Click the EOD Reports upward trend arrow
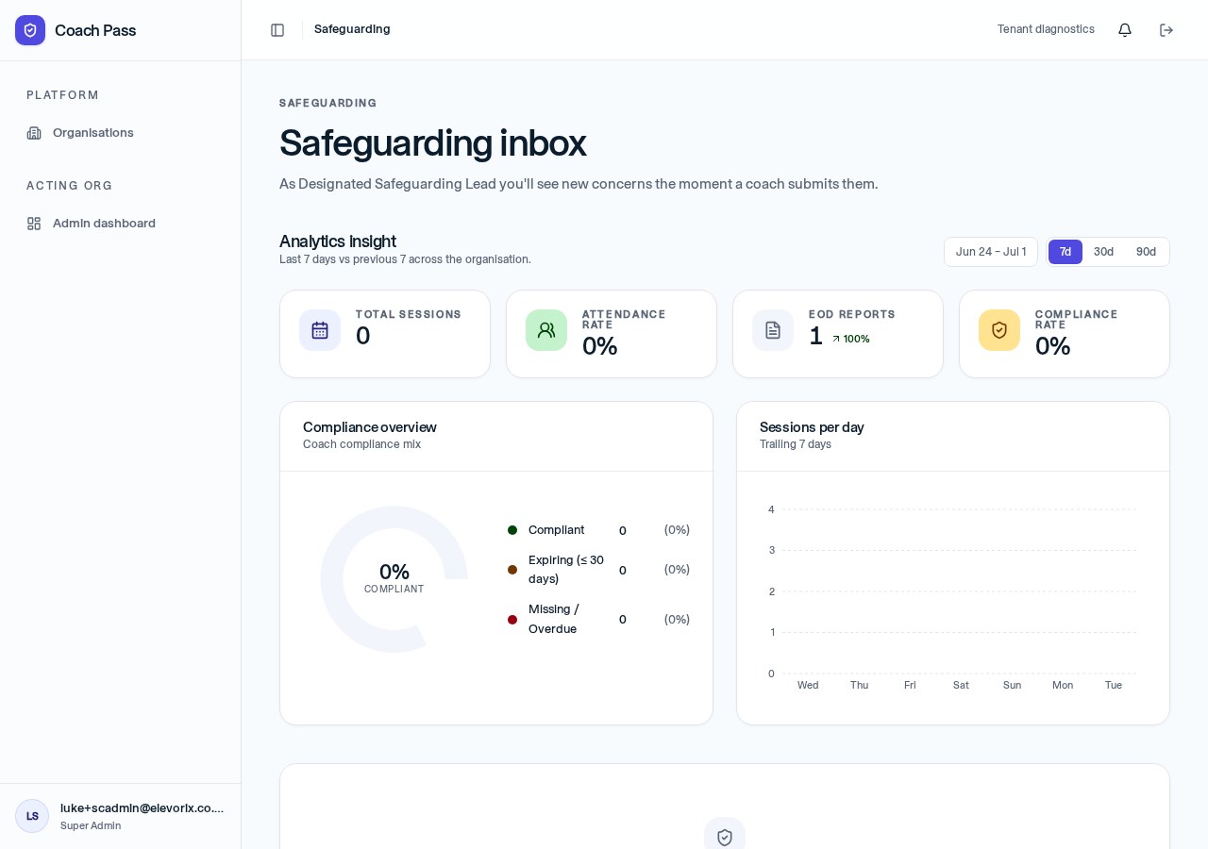 (x=836, y=339)
